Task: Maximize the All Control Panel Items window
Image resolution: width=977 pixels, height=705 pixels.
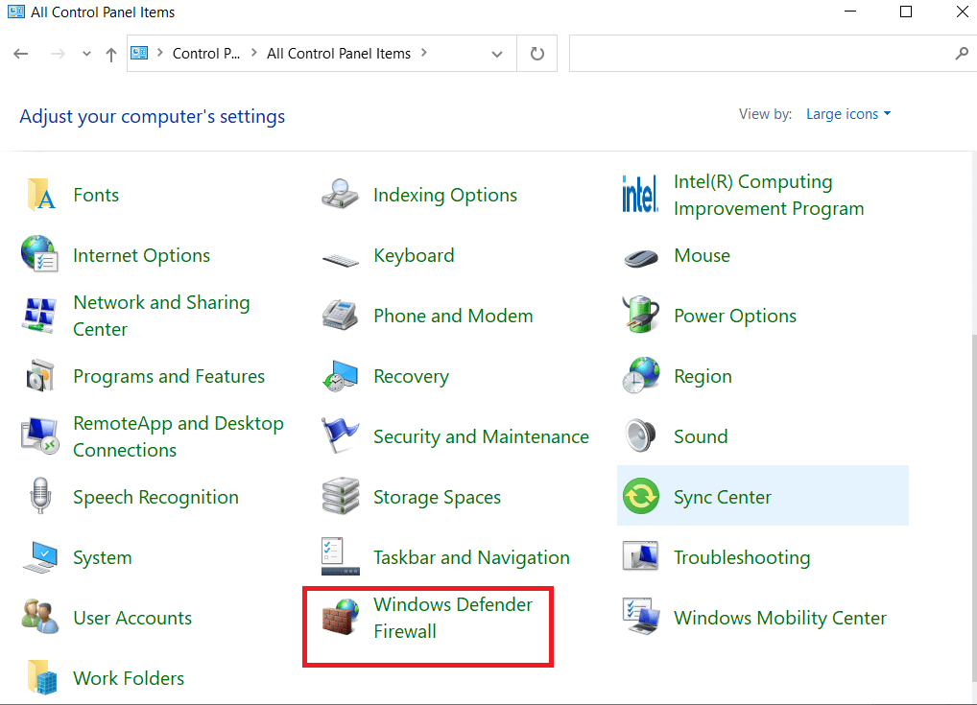Action: pyautogui.click(x=906, y=12)
